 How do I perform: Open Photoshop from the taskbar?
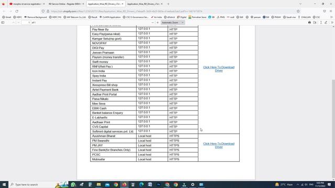pyautogui.click(x=159, y=184)
